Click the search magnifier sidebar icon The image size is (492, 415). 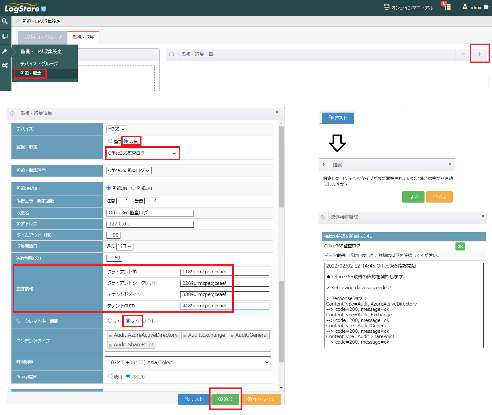click(5, 21)
